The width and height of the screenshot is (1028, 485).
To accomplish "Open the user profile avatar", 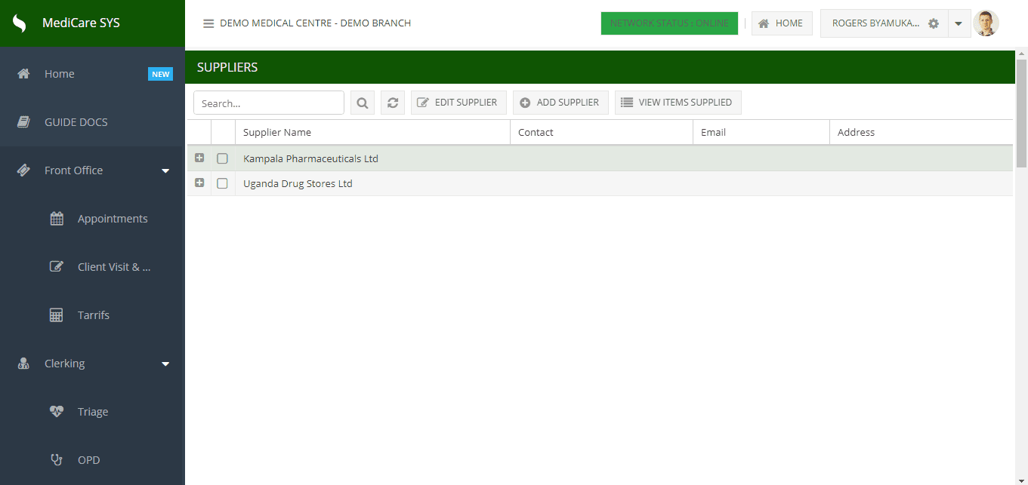I will click(x=986, y=23).
